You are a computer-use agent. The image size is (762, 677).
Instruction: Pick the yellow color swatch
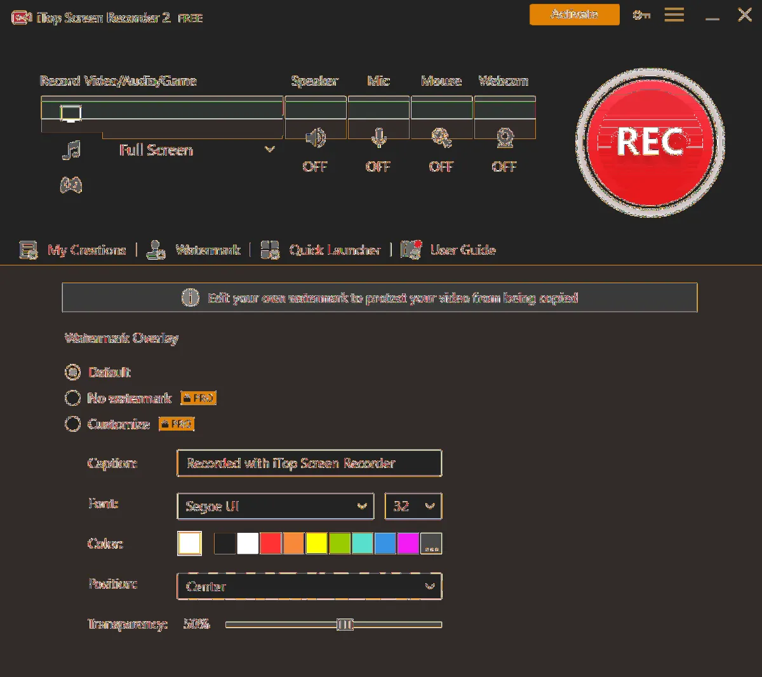tap(316, 544)
